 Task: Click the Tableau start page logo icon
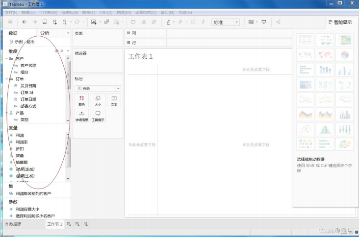point(10,22)
